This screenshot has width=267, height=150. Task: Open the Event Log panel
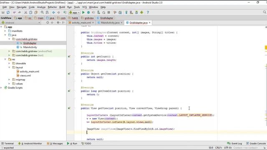pyautogui.click(x=234, y=143)
